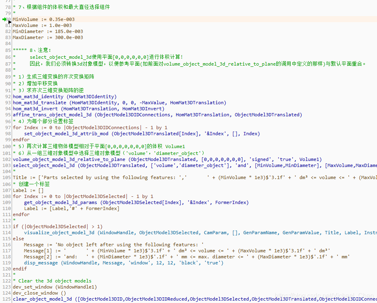Click the 'hom_mat3d_identity (HomMat3DIdentity)' line

point(65,97)
